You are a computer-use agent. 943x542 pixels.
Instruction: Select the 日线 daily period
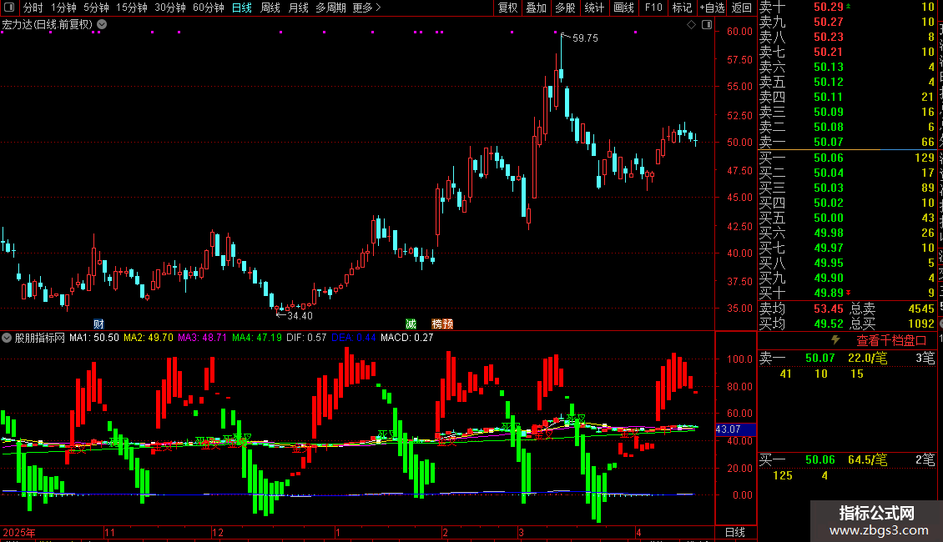click(x=242, y=8)
